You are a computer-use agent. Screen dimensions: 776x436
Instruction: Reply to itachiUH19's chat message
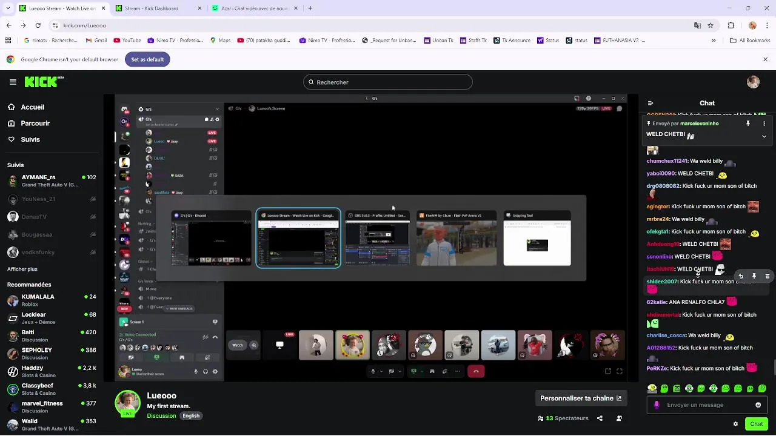pyautogui.click(x=741, y=276)
